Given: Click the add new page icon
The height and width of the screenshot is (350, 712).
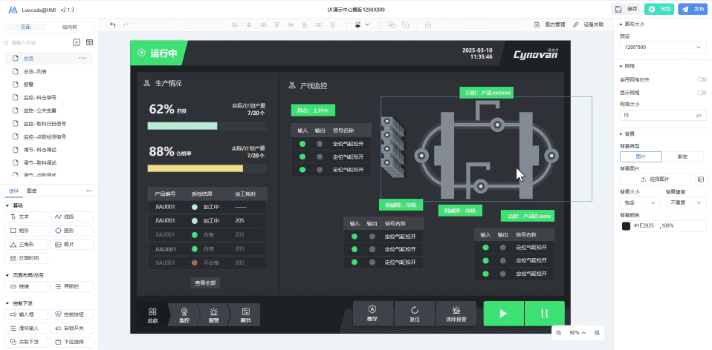Looking at the screenshot, I should (x=76, y=42).
